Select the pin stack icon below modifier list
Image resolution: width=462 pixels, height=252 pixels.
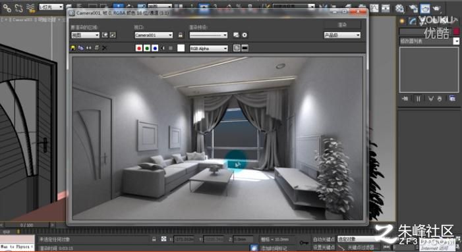click(x=405, y=99)
